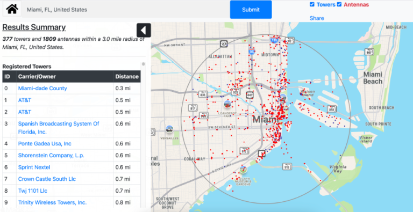Screen dimensions: 413x212
Task: Open the Vizcaya Museum map marker
Action: 243,170
